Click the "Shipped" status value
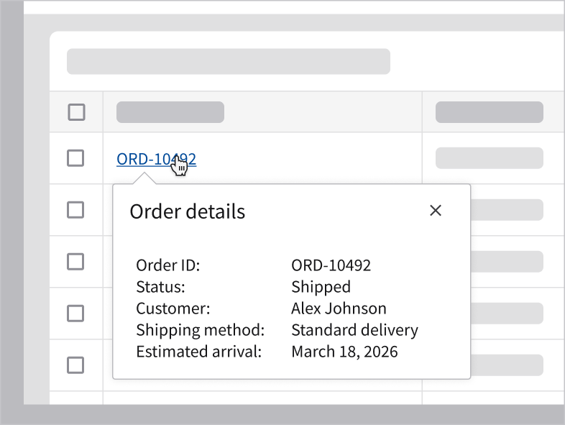This screenshot has width=565, height=425. (x=321, y=287)
